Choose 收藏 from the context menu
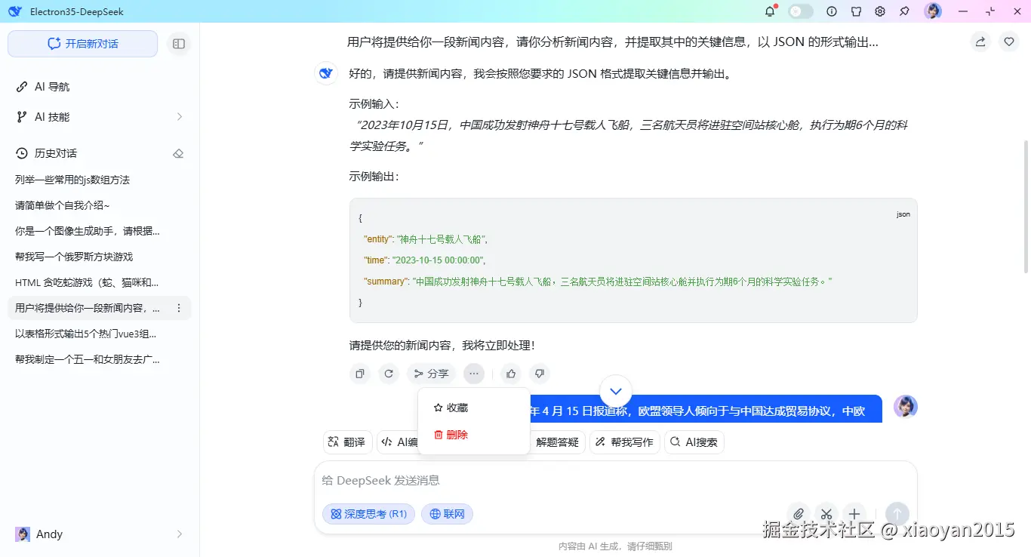The height and width of the screenshot is (557, 1031). [x=453, y=408]
